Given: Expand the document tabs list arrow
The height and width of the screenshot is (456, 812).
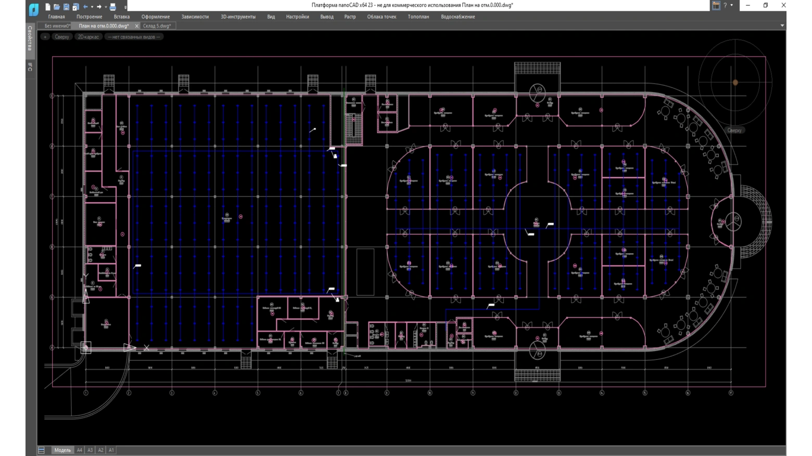Looking at the screenshot, I should click(782, 25).
